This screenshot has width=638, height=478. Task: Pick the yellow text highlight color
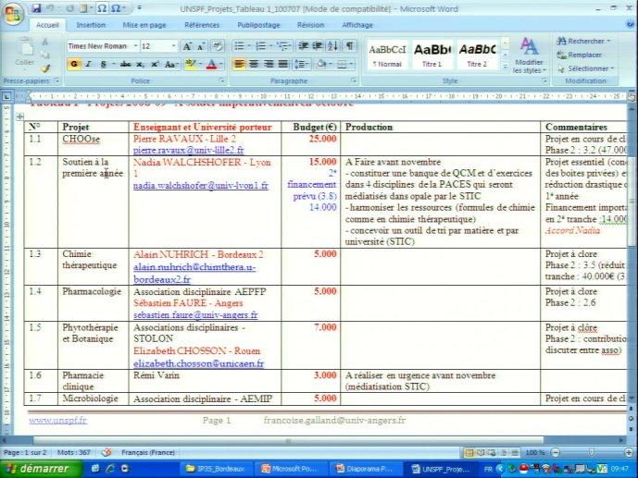[x=190, y=64]
